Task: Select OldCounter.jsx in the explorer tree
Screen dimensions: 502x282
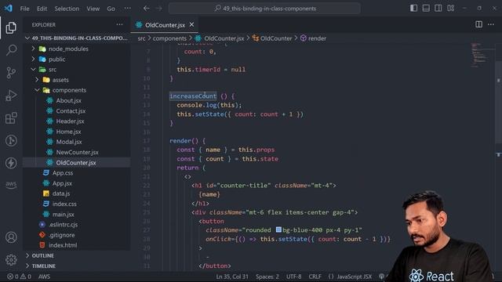Action: (x=76, y=162)
